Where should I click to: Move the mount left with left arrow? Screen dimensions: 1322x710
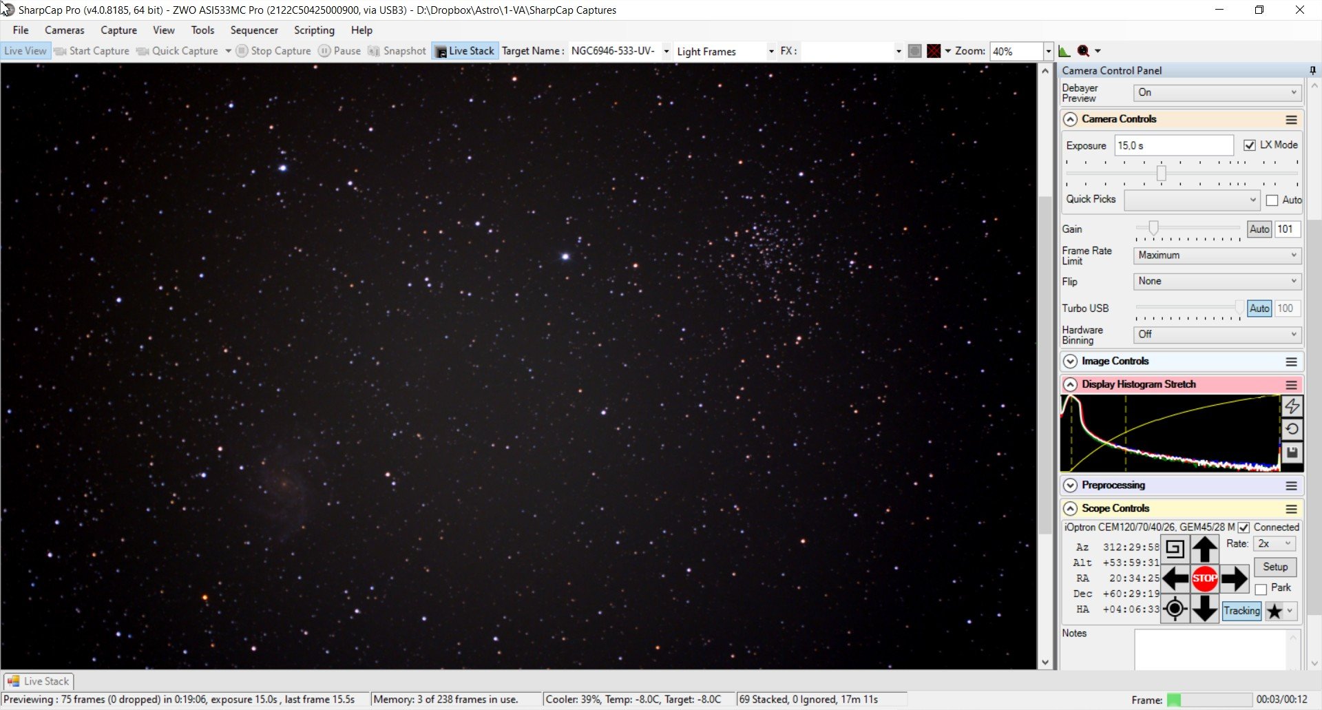pyautogui.click(x=1175, y=578)
